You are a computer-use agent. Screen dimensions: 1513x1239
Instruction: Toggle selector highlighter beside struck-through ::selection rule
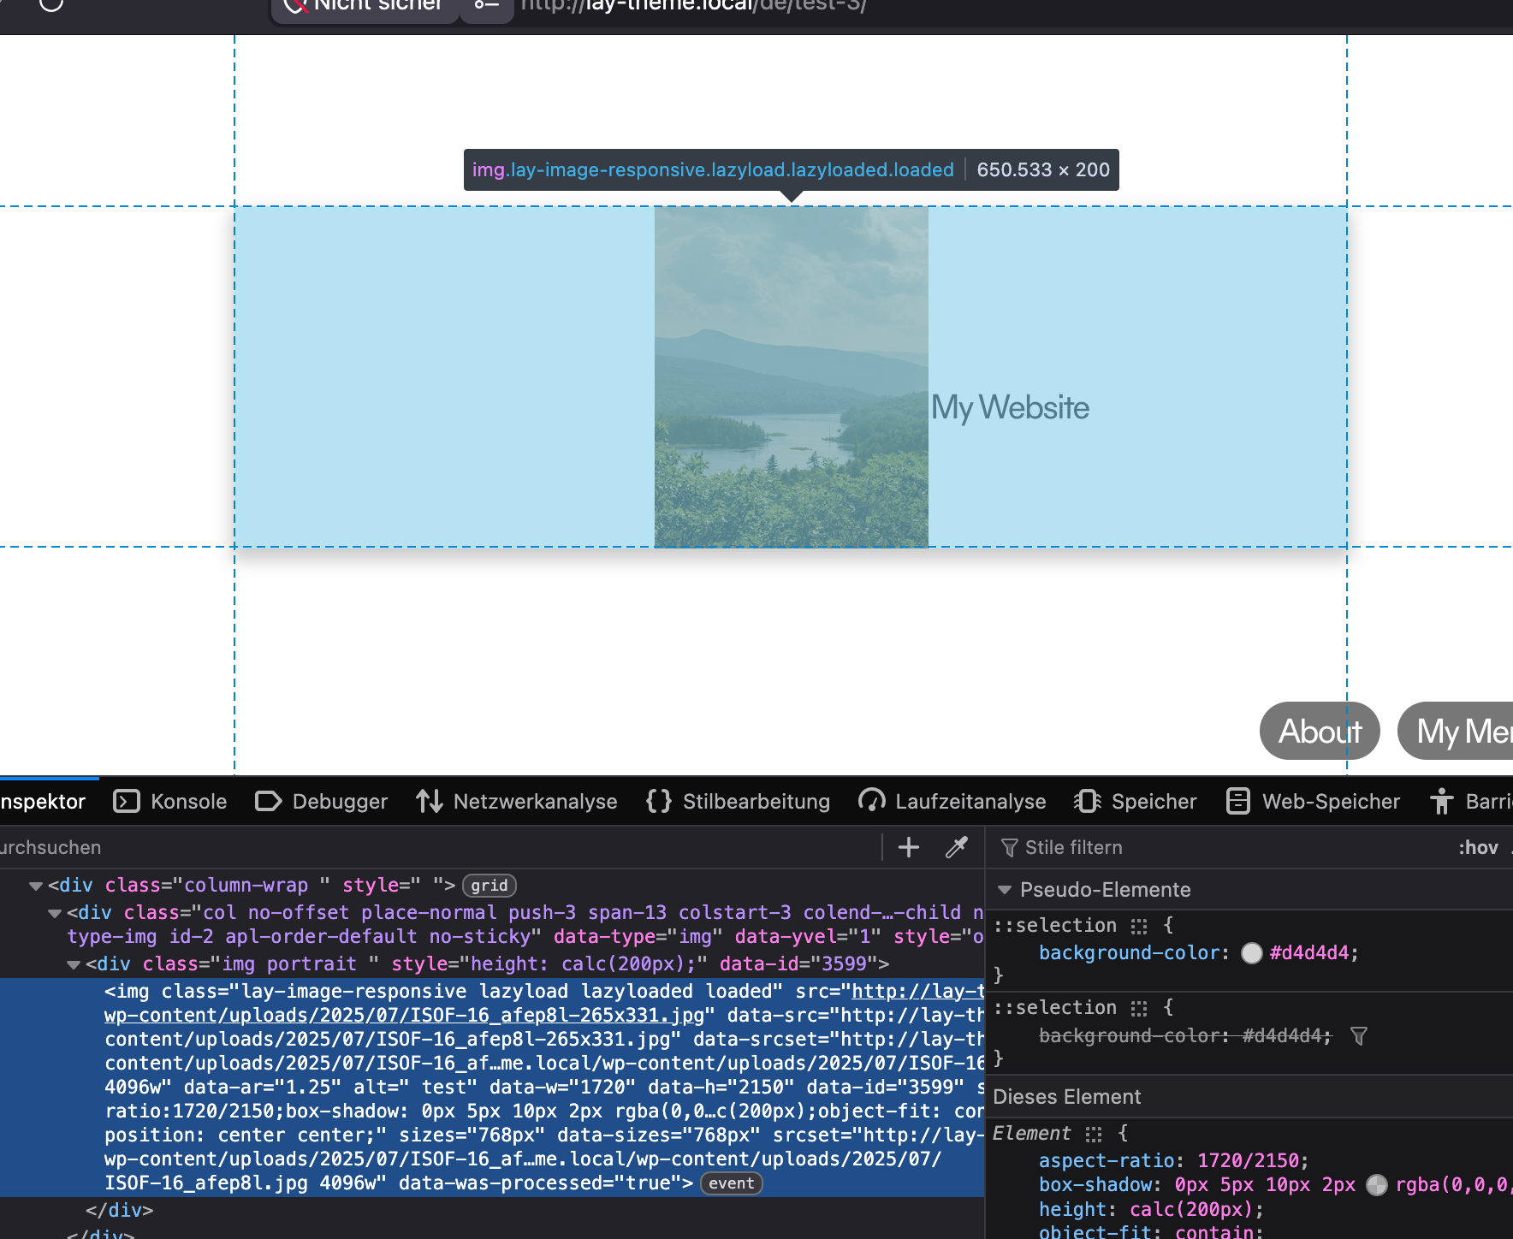[1139, 1008]
